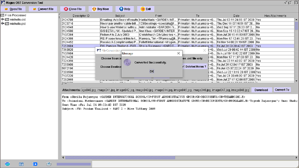Click the iconify window button in title bar
299x168 pixels.
(286, 3)
